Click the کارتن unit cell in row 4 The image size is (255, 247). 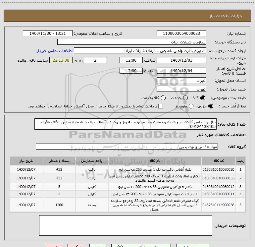coord(92,194)
